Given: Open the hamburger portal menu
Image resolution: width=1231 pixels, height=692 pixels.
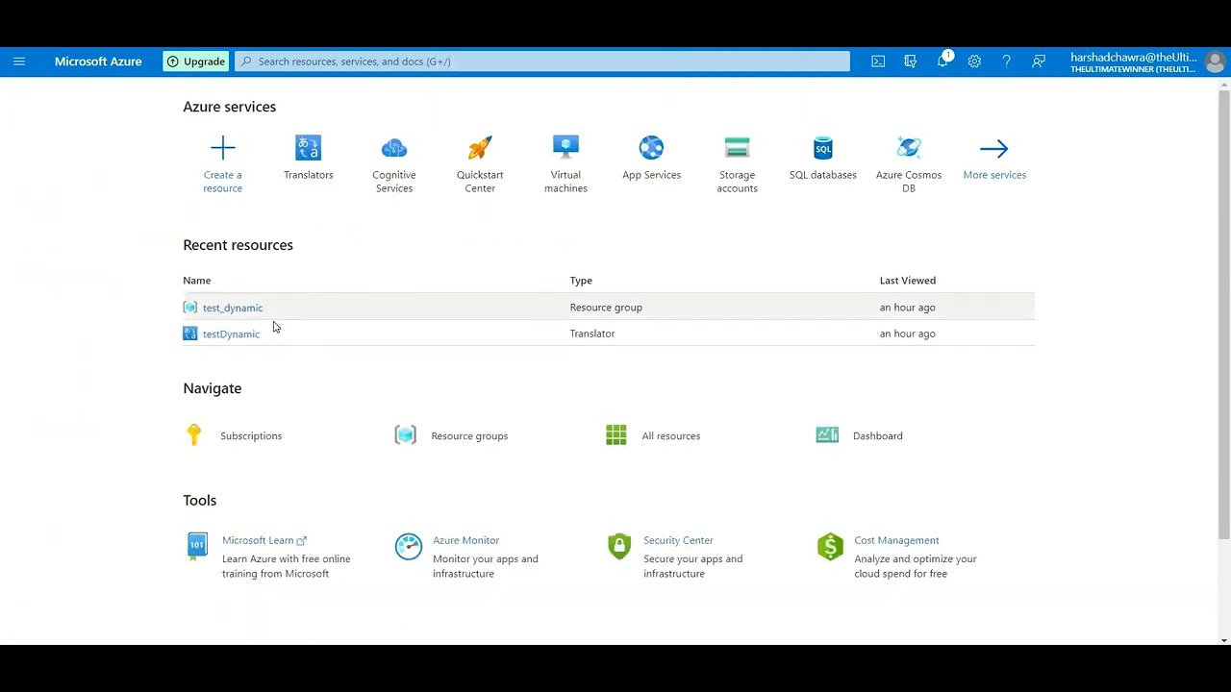Looking at the screenshot, I should (19, 62).
